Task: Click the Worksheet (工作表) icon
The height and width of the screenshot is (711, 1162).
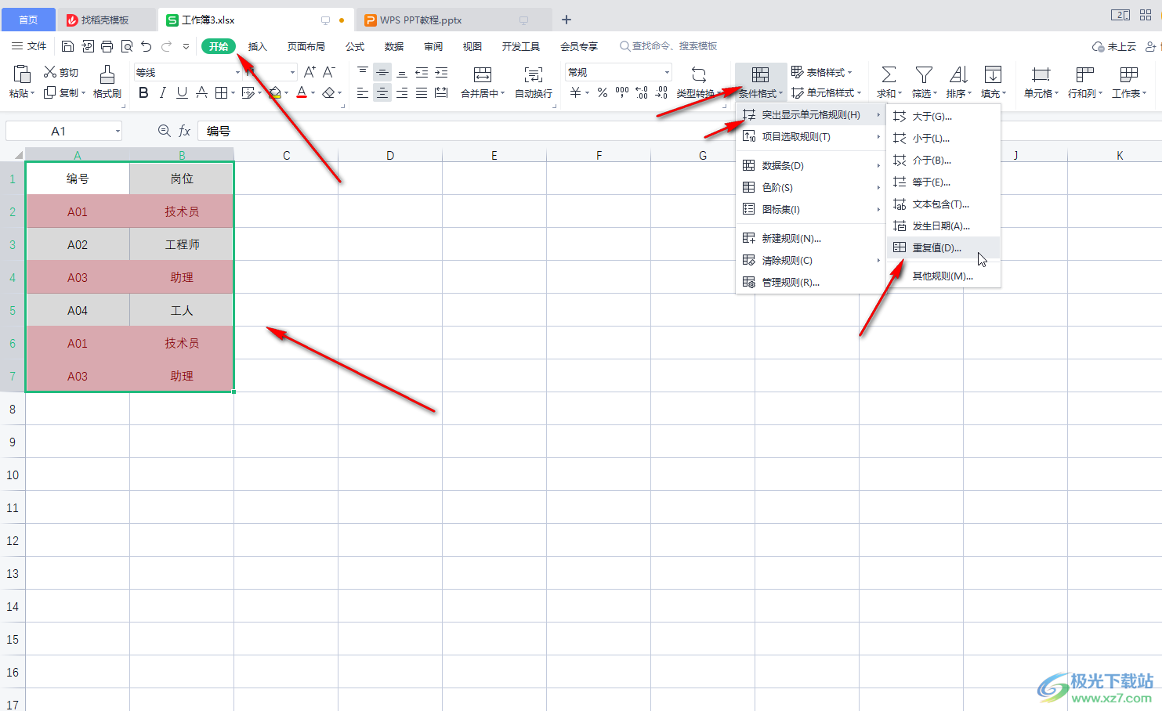Action: (x=1128, y=74)
